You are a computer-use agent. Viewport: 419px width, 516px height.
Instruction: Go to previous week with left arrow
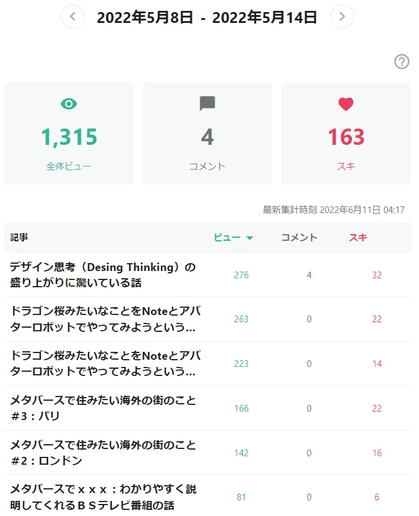point(72,16)
